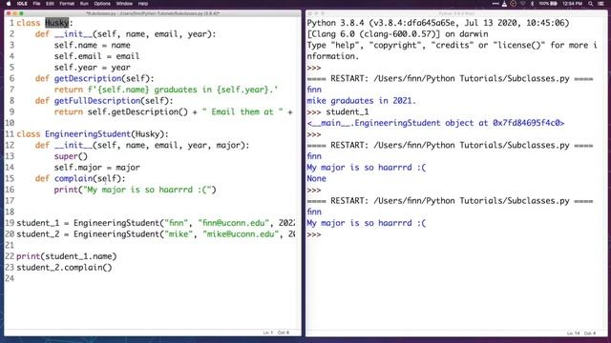Click the battery status icon

point(548,4)
